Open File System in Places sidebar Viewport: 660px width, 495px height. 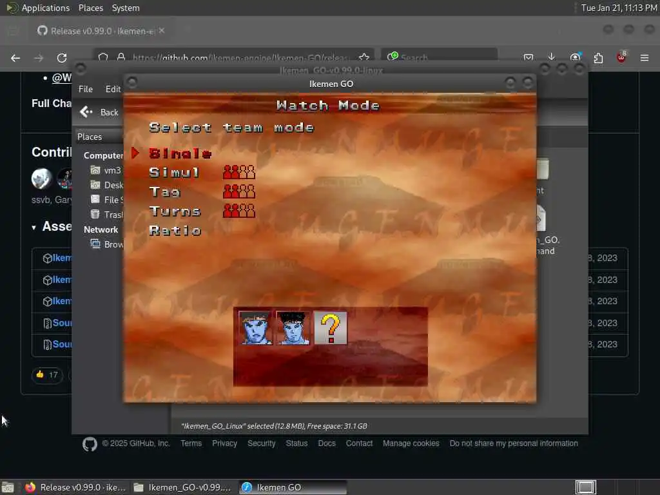pos(107,200)
